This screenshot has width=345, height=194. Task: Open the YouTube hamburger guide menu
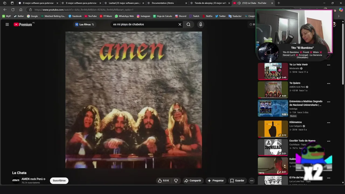pos(7,24)
